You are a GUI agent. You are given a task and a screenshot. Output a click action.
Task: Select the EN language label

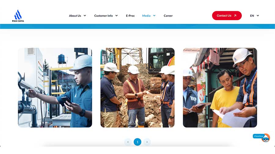(252, 16)
